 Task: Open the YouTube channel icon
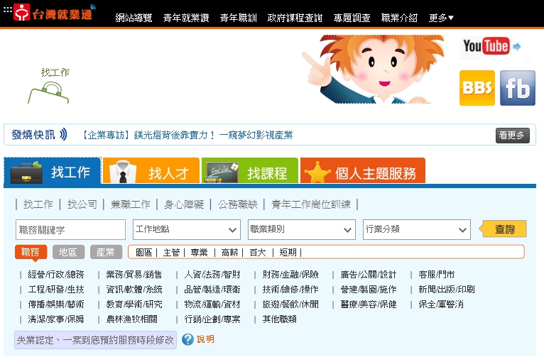[x=491, y=46]
